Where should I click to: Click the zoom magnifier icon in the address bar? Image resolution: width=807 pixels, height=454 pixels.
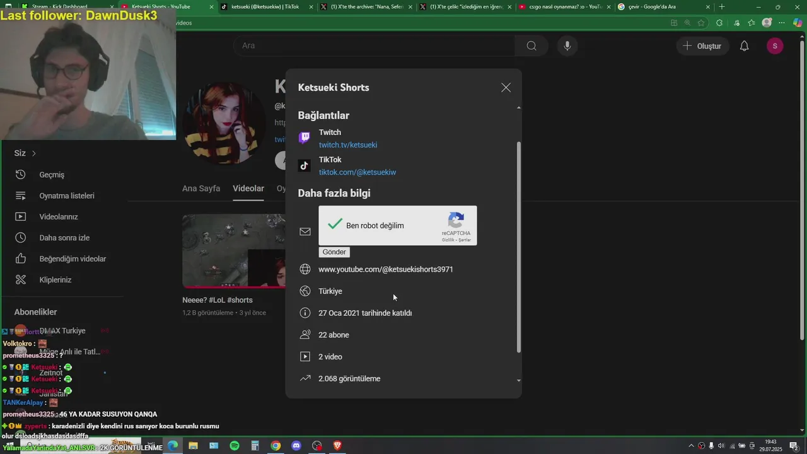(x=687, y=23)
